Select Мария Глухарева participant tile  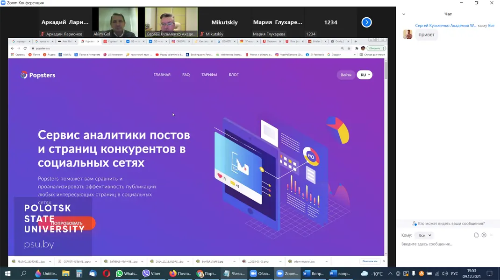[278, 22]
